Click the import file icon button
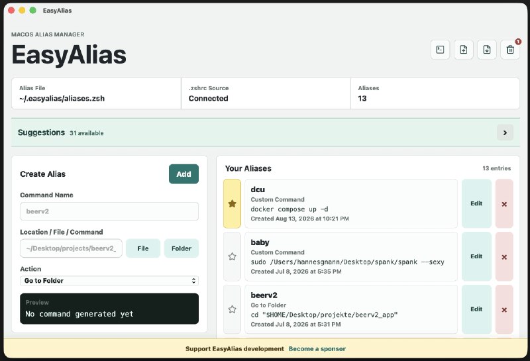Viewport: 530px width, 361px height. point(463,50)
